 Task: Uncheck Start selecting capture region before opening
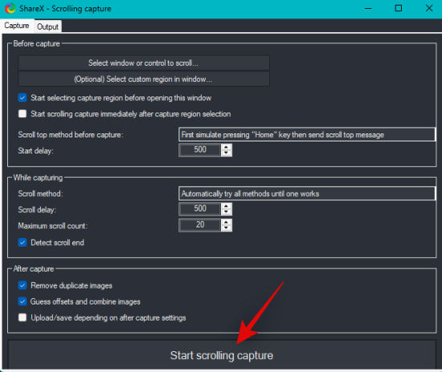tap(23, 98)
